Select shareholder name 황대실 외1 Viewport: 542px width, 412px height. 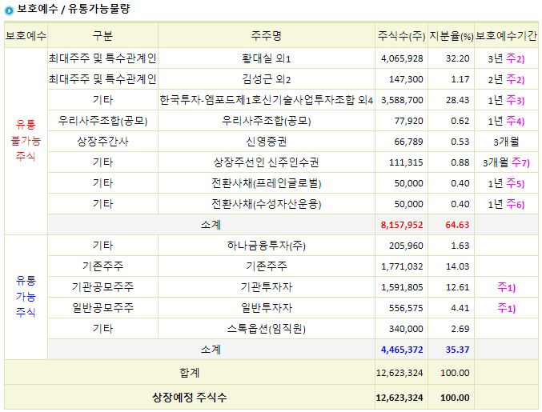click(x=266, y=58)
